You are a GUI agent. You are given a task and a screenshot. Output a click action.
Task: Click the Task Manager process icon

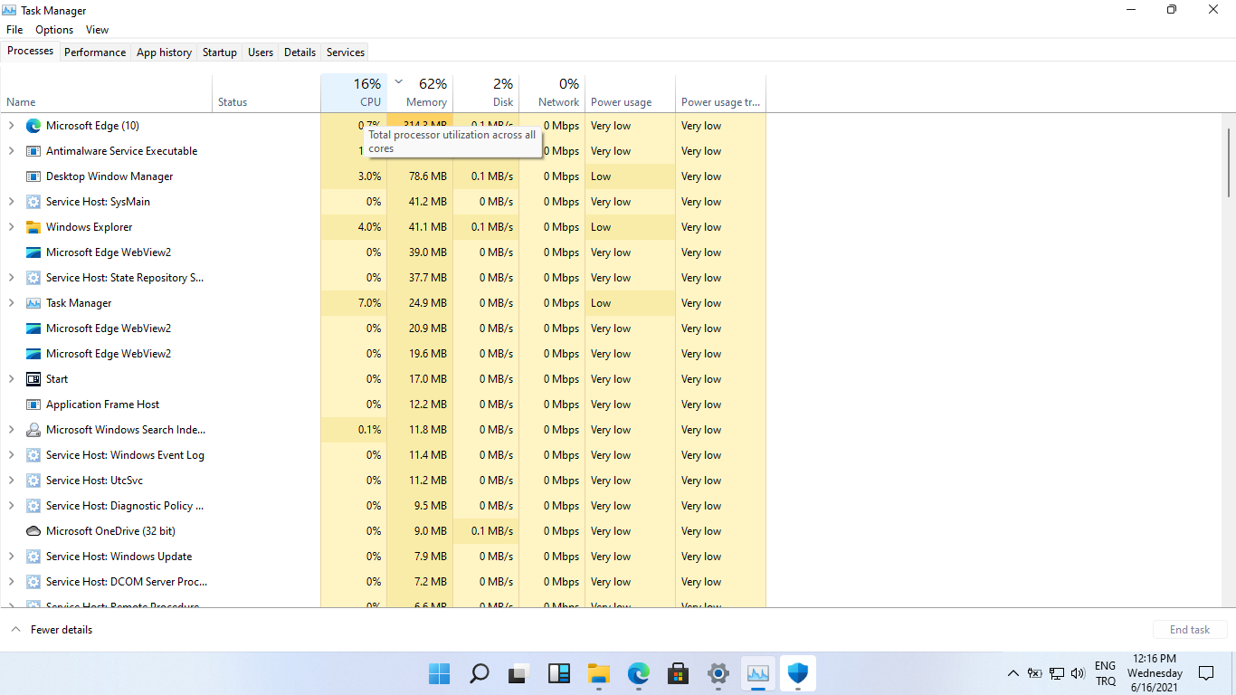click(x=33, y=303)
